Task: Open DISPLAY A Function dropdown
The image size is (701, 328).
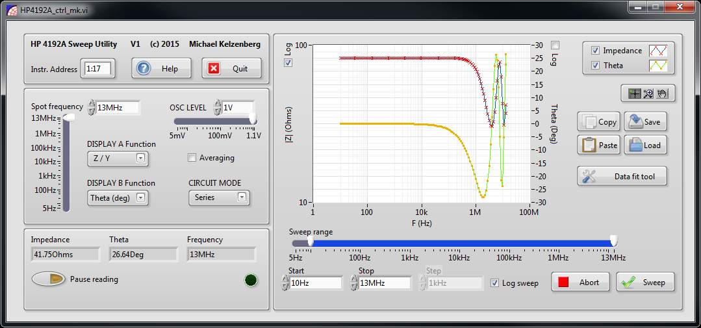Action: (x=118, y=158)
